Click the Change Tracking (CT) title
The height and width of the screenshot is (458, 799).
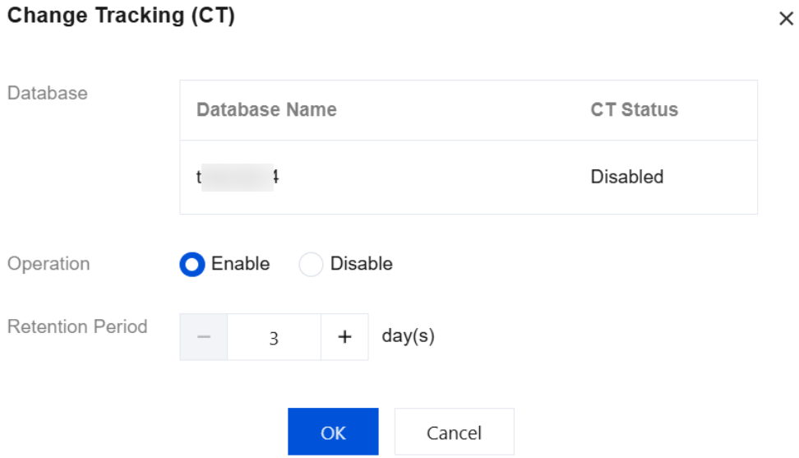(x=121, y=16)
